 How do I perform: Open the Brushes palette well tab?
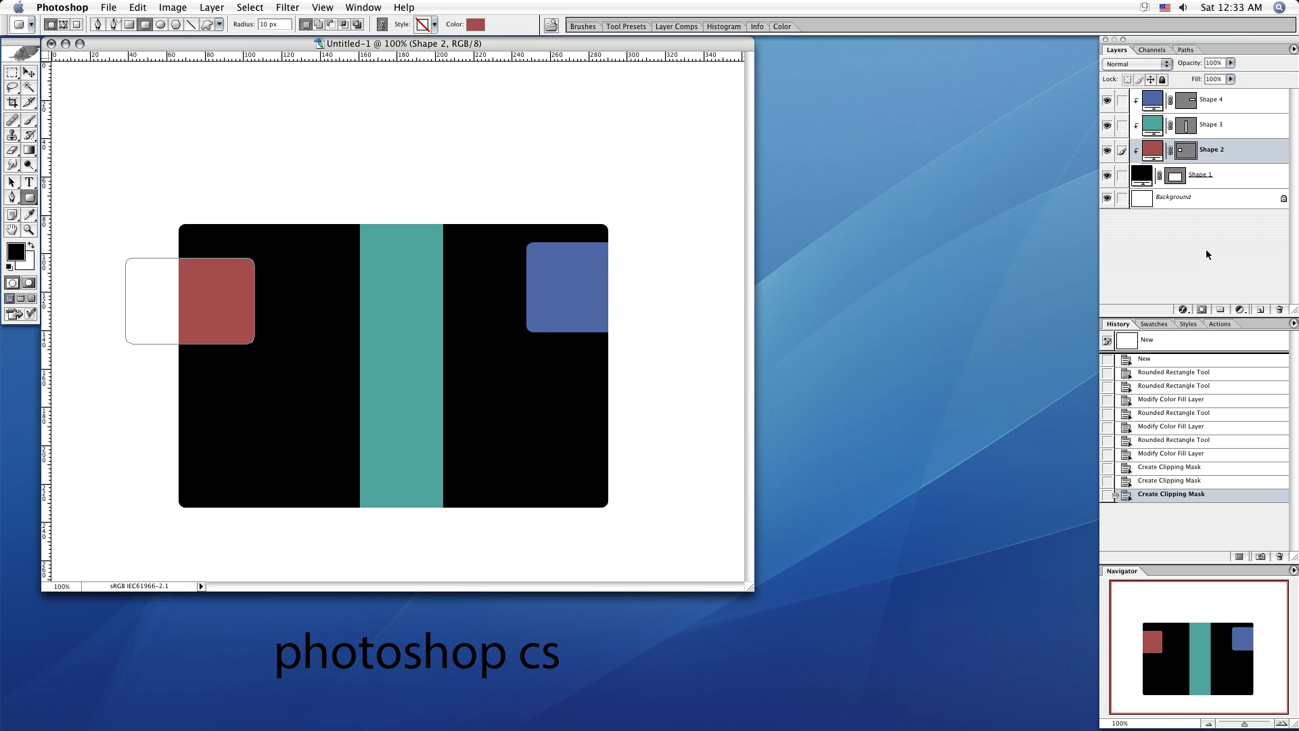[x=583, y=26]
